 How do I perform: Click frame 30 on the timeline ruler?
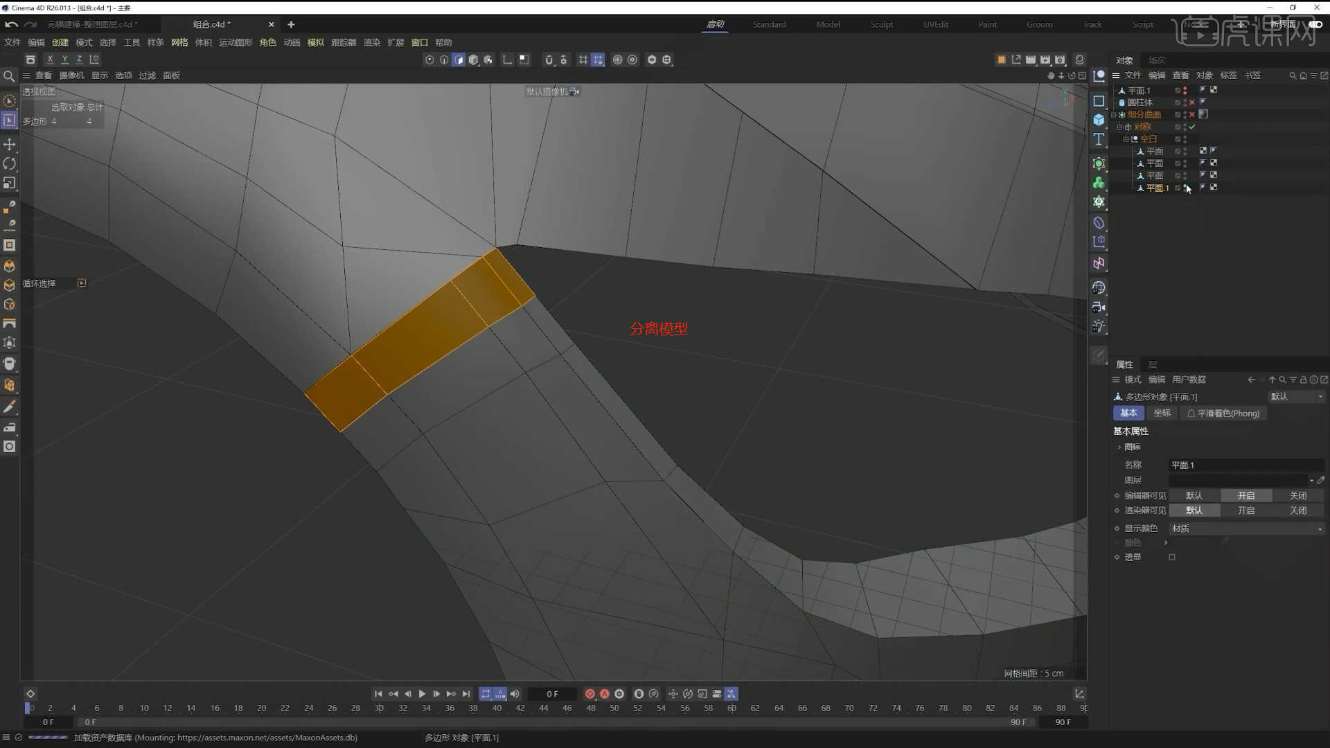379,708
